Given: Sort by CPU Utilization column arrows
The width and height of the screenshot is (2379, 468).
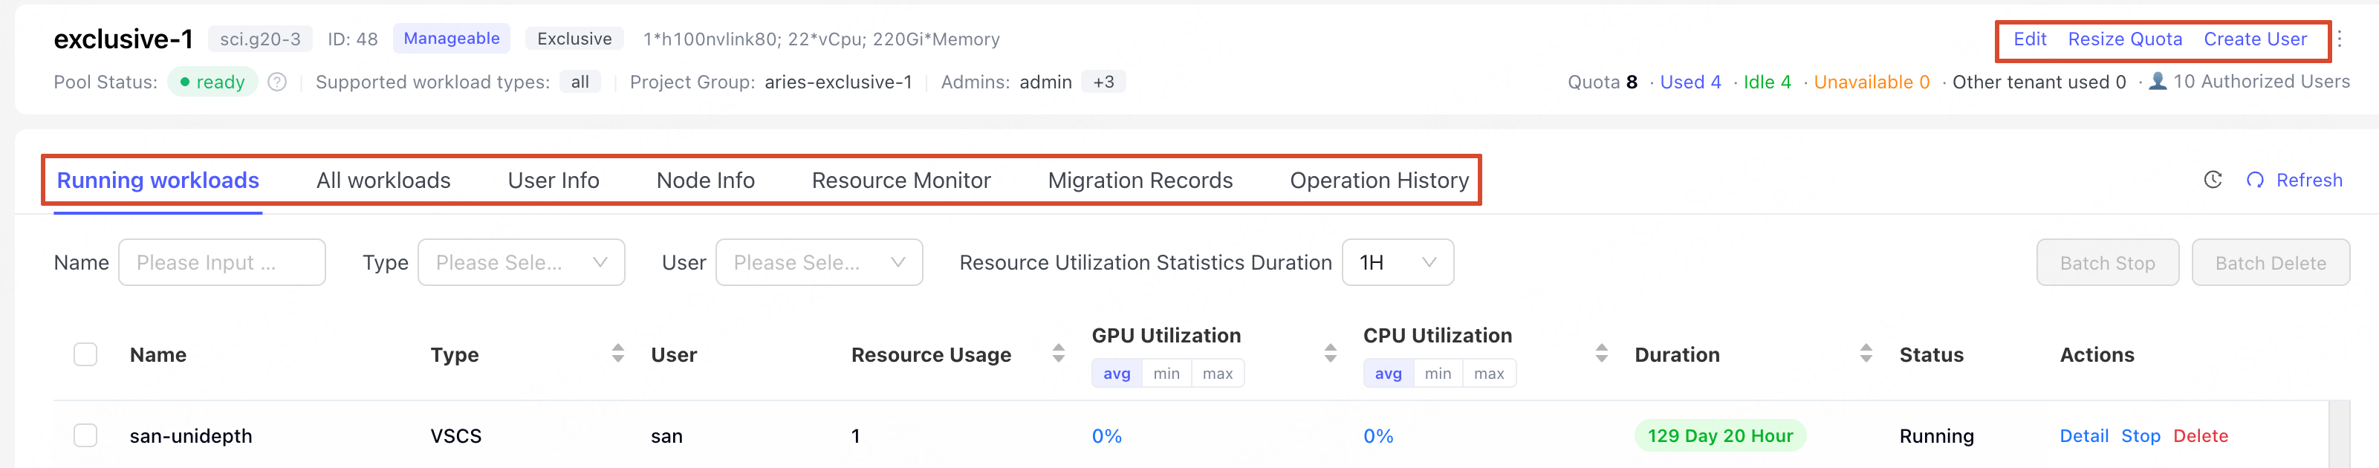Looking at the screenshot, I should pos(1601,354).
